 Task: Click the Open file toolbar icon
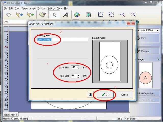20,15
